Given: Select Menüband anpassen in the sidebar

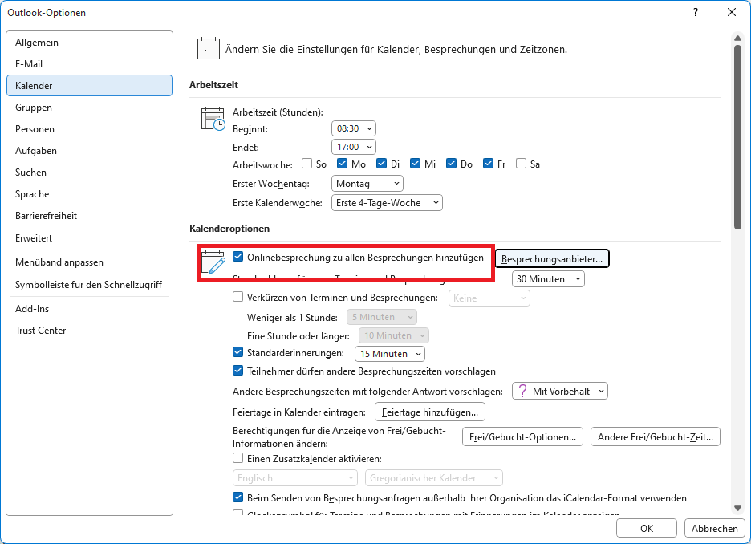Looking at the screenshot, I should click(x=59, y=262).
